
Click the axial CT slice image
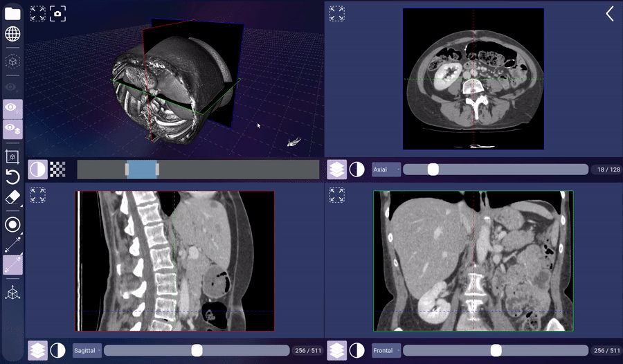coord(473,79)
